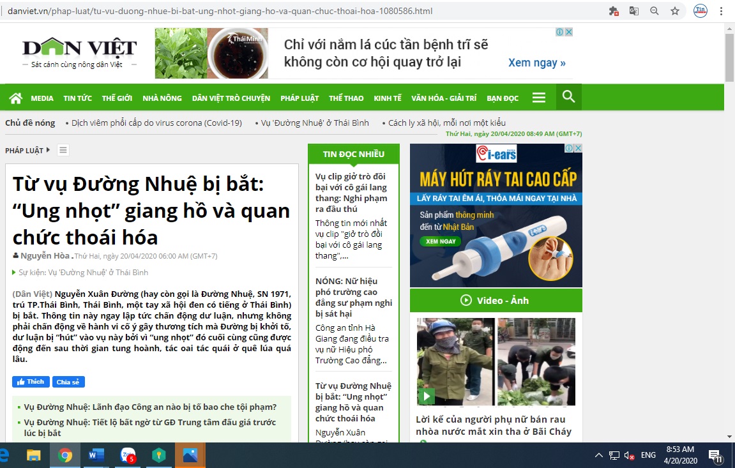Close the i-ears sidebar ad
Screen dimensions: 735x468
[578, 148]
